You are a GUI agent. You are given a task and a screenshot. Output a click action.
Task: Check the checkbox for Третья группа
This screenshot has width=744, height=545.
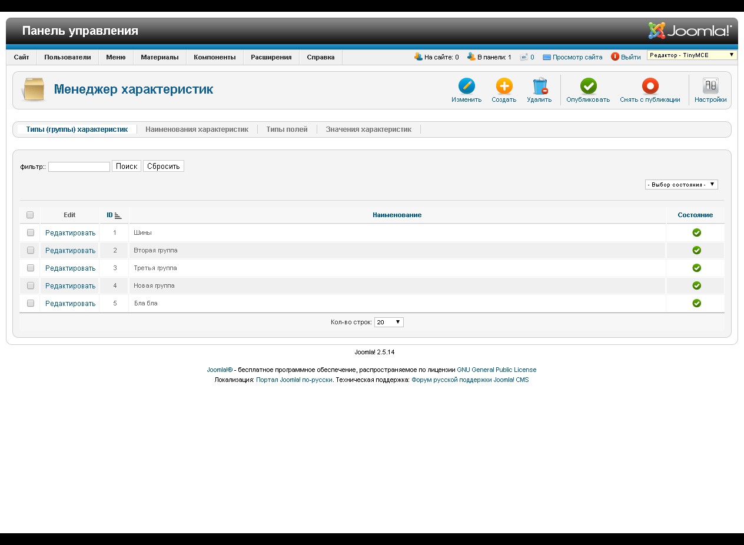point(31,268)
